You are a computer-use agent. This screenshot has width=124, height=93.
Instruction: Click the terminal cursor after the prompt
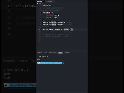pyautogui.click(x=64, y=63)
